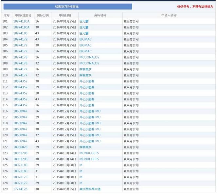
Task: Open trademark 美式西部厚牛堡 in row 129
Action: pos(90,189)
